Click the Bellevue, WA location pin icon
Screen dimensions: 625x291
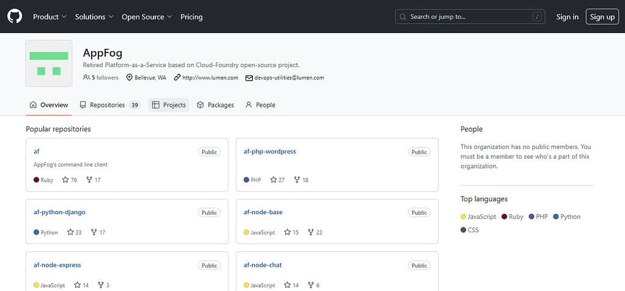(x=129, y=77)
